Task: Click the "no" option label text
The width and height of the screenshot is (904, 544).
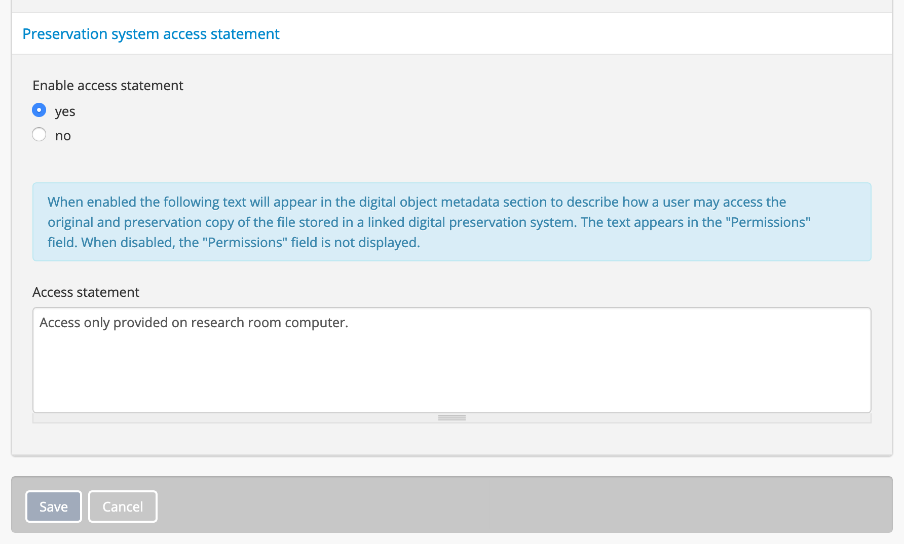Action: 63,136
